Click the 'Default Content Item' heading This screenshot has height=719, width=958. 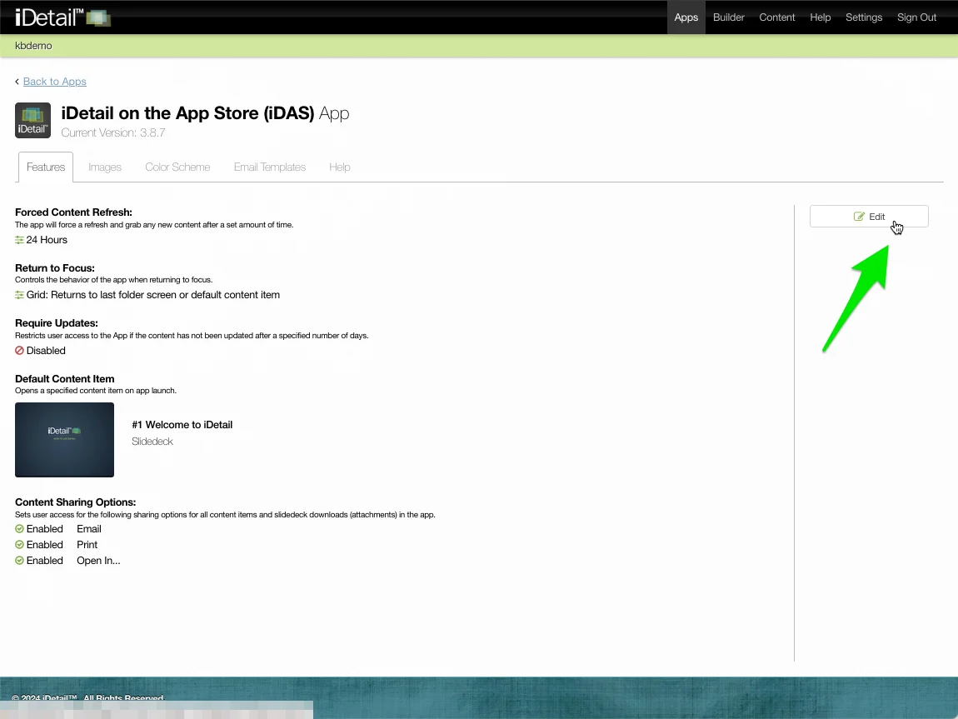click(65, 379)
